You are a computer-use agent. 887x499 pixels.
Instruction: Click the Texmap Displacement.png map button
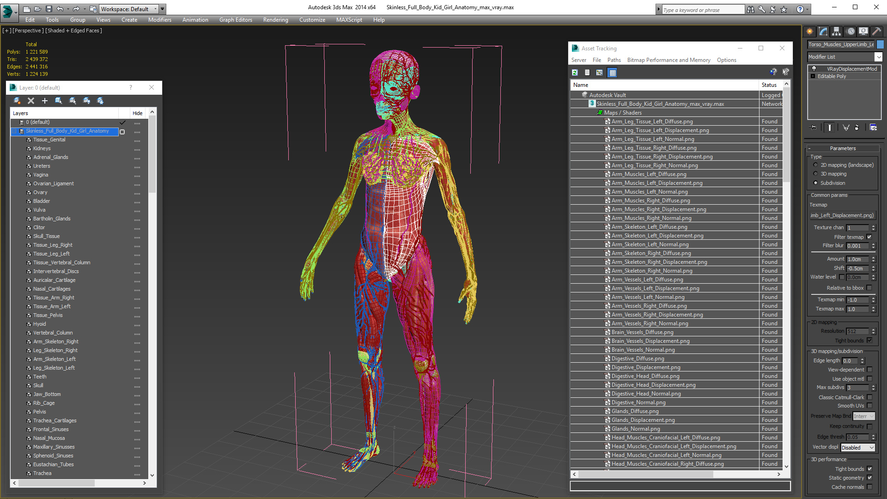[842, 215]
